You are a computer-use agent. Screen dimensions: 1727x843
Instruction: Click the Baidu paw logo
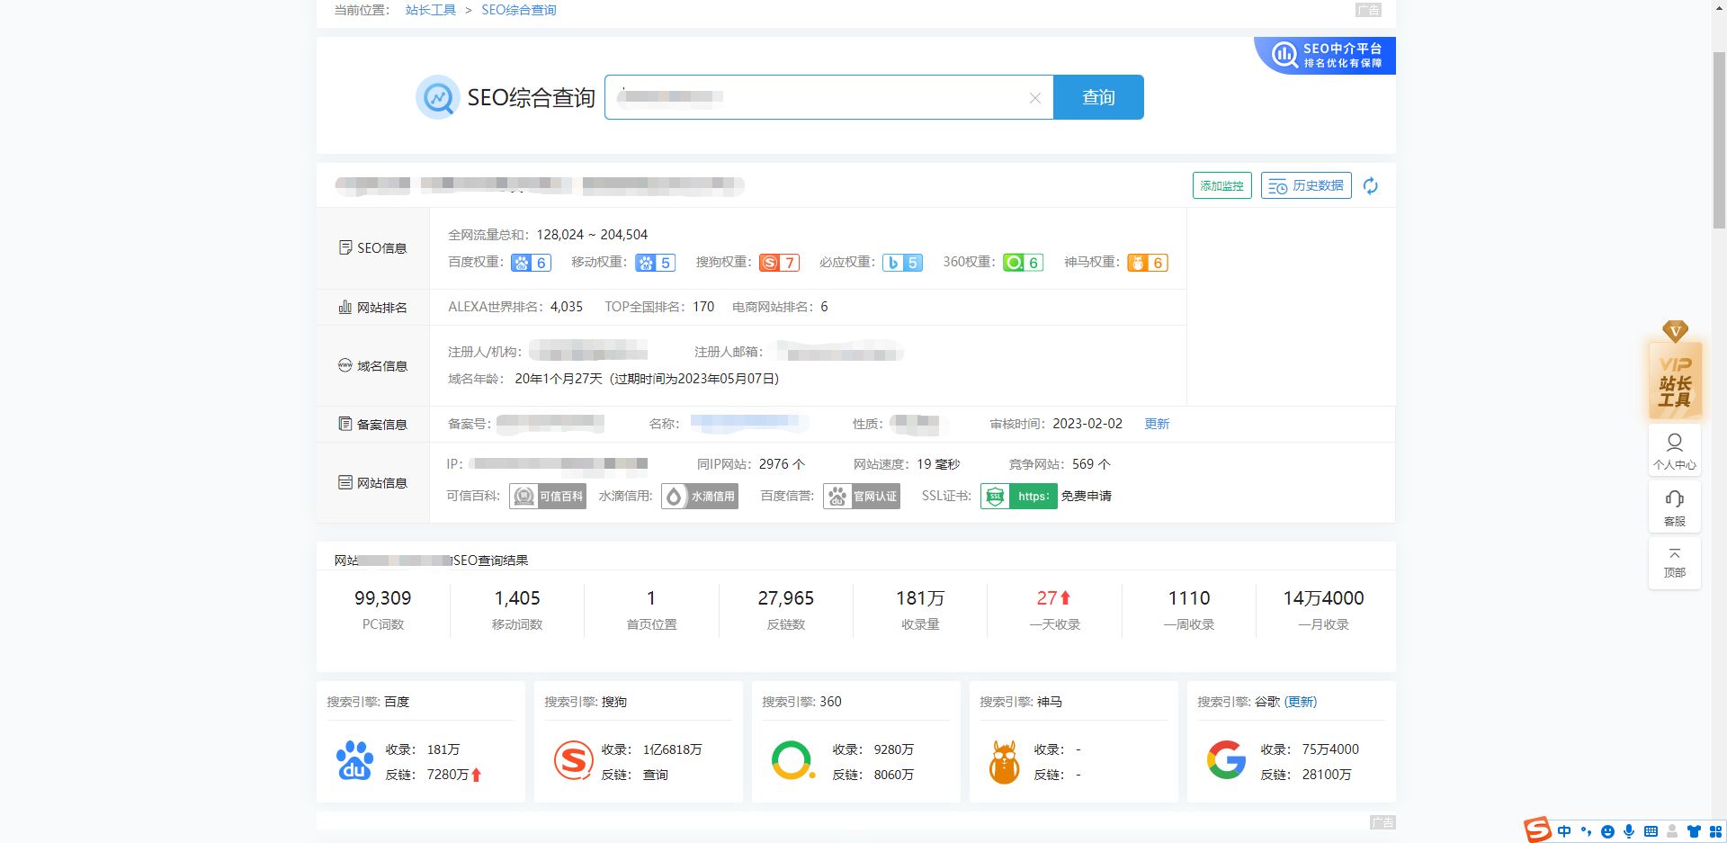[354, 761]
